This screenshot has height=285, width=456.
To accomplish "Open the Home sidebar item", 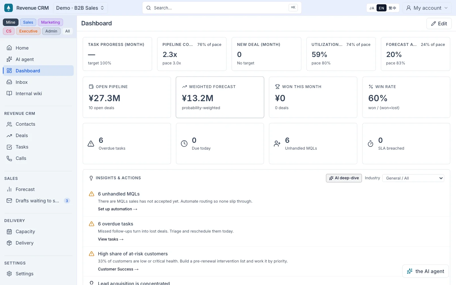I will (38, 48).
